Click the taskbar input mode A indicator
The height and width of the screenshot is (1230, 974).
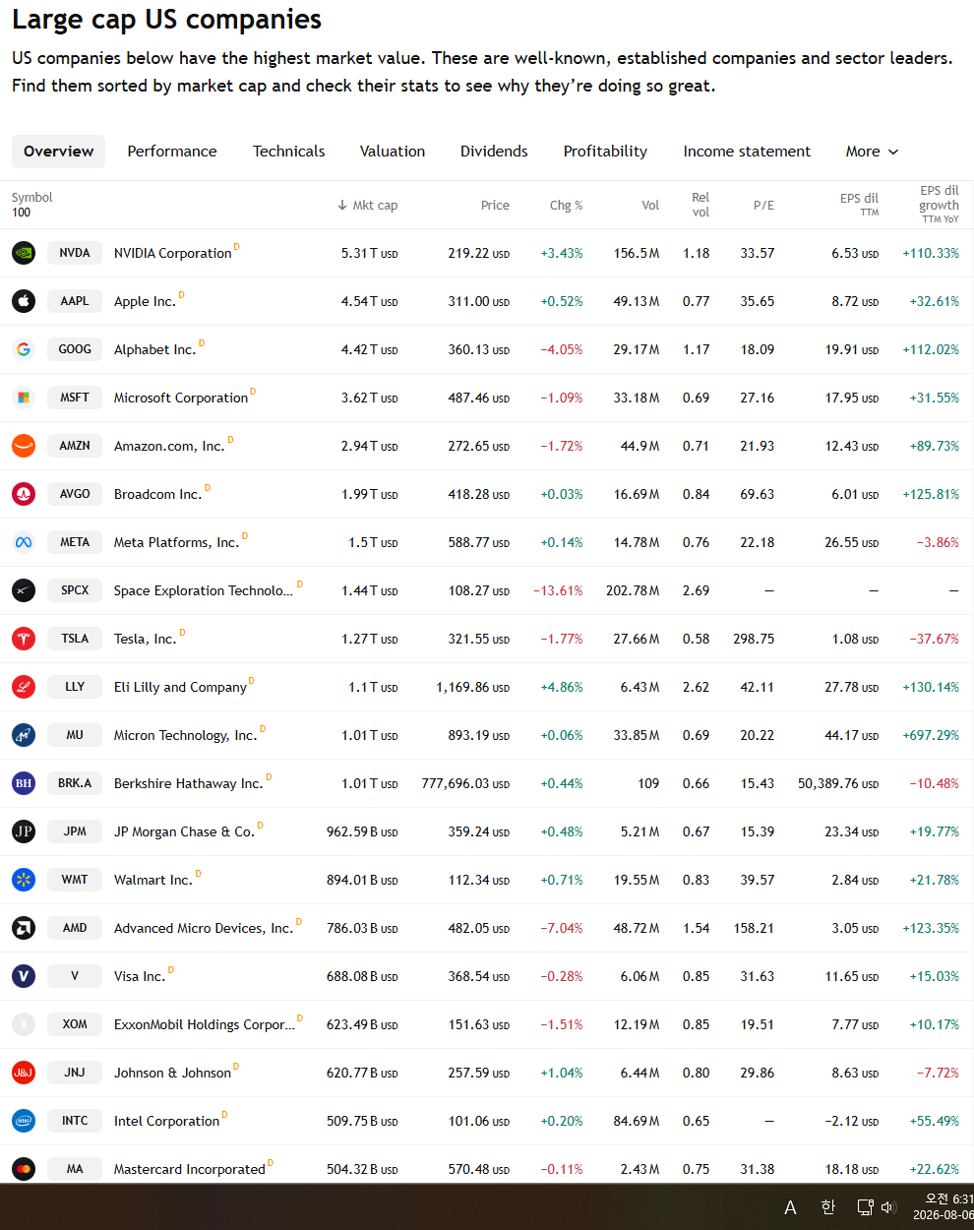(x=790, y=1207)
